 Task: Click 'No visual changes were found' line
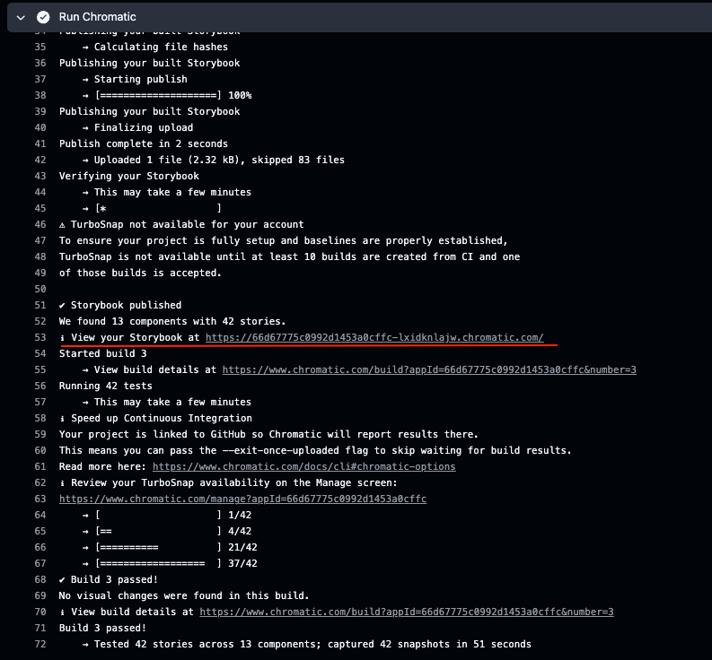(184, 595)
